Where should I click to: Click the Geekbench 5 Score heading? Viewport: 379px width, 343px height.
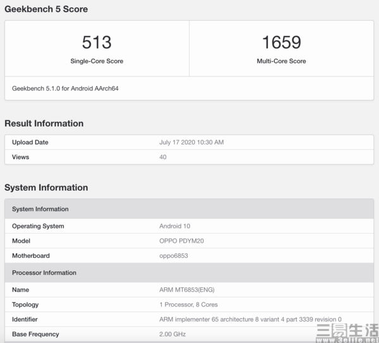(46, 9)
